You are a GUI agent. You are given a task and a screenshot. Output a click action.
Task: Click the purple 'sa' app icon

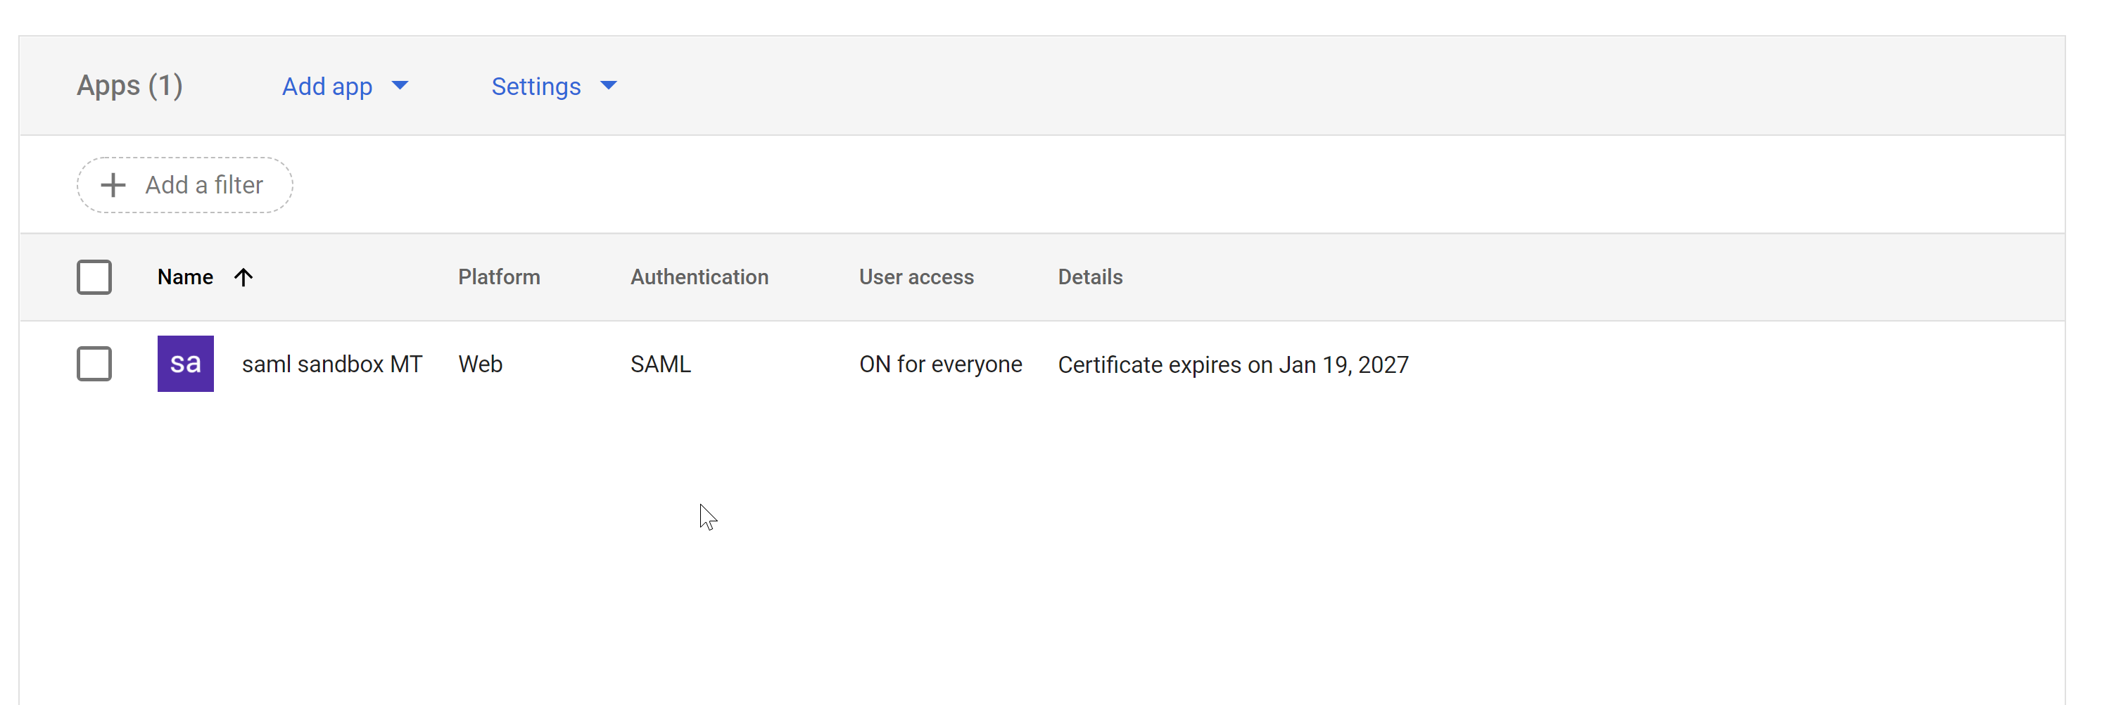point(185,364)
